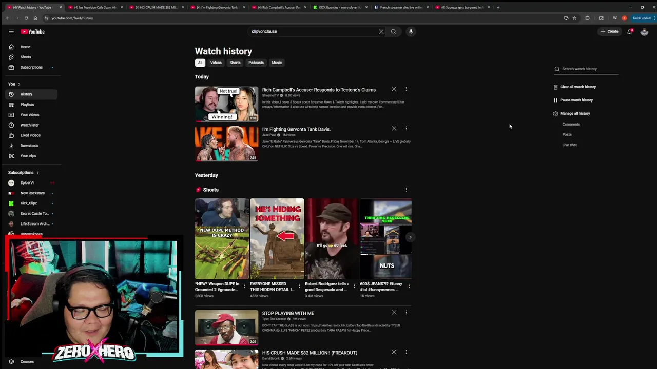Remove STOP PLAYING WITH ME from history
Screen dimensions: 657x369
(394, 313)
